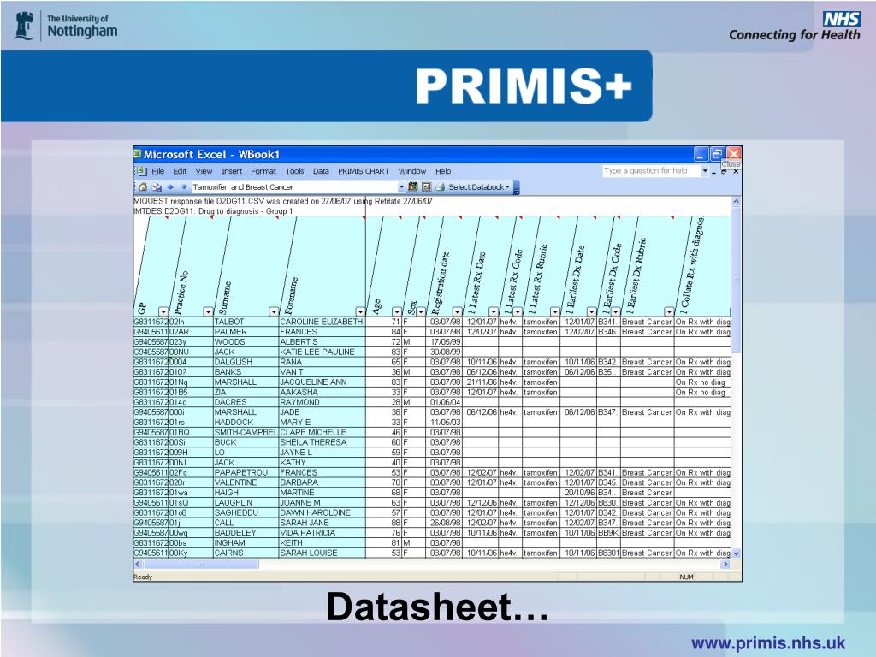Click the printer icon in toolbar
This screenshot has width=876, height=657.
pyautogui.click(x=440, y=186)
